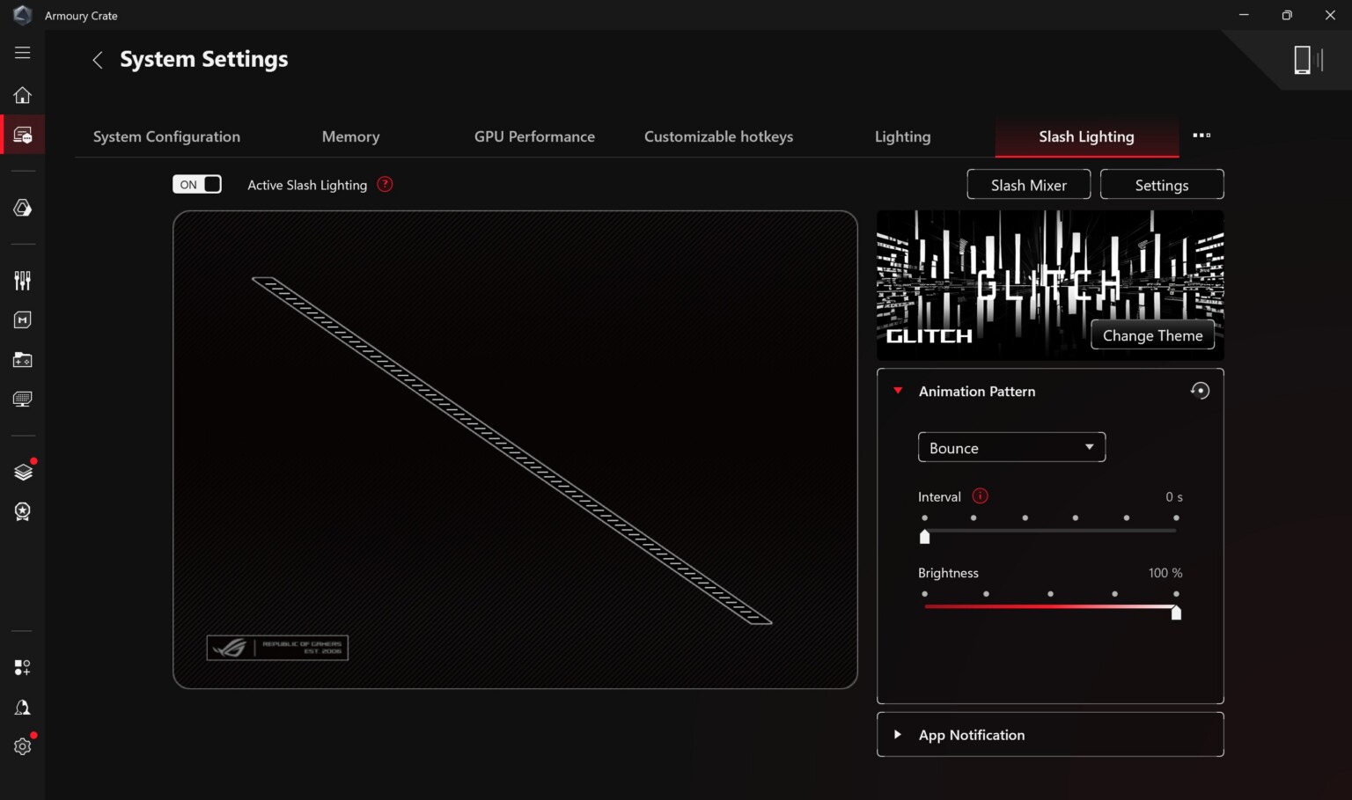Open the hamburger menu in the sidebar
Viewport: 1352px width, 800px height.
[x=23, y=53]
